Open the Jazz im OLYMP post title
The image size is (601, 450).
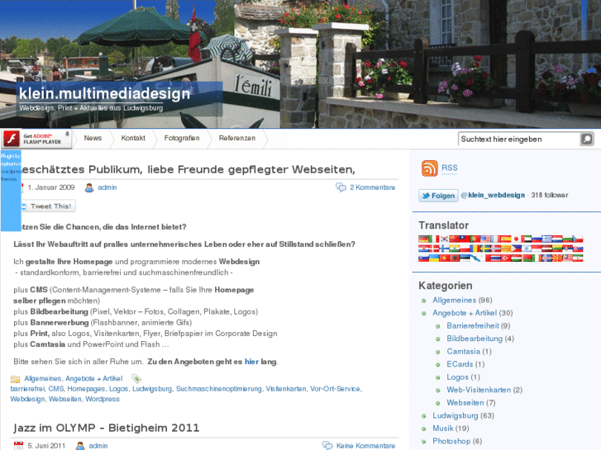click(106, 428)
